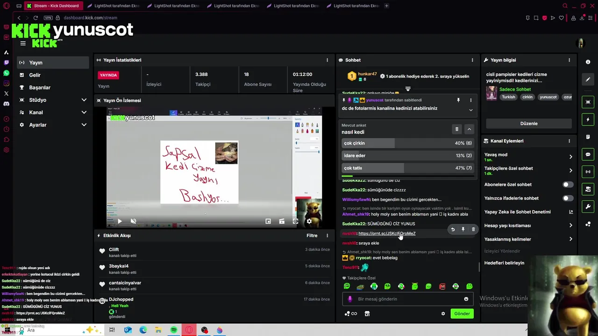This screenshot has width=598, height=336.
Task: Open Discord from the Opera sidebar
Action: (x=6, y=104)
